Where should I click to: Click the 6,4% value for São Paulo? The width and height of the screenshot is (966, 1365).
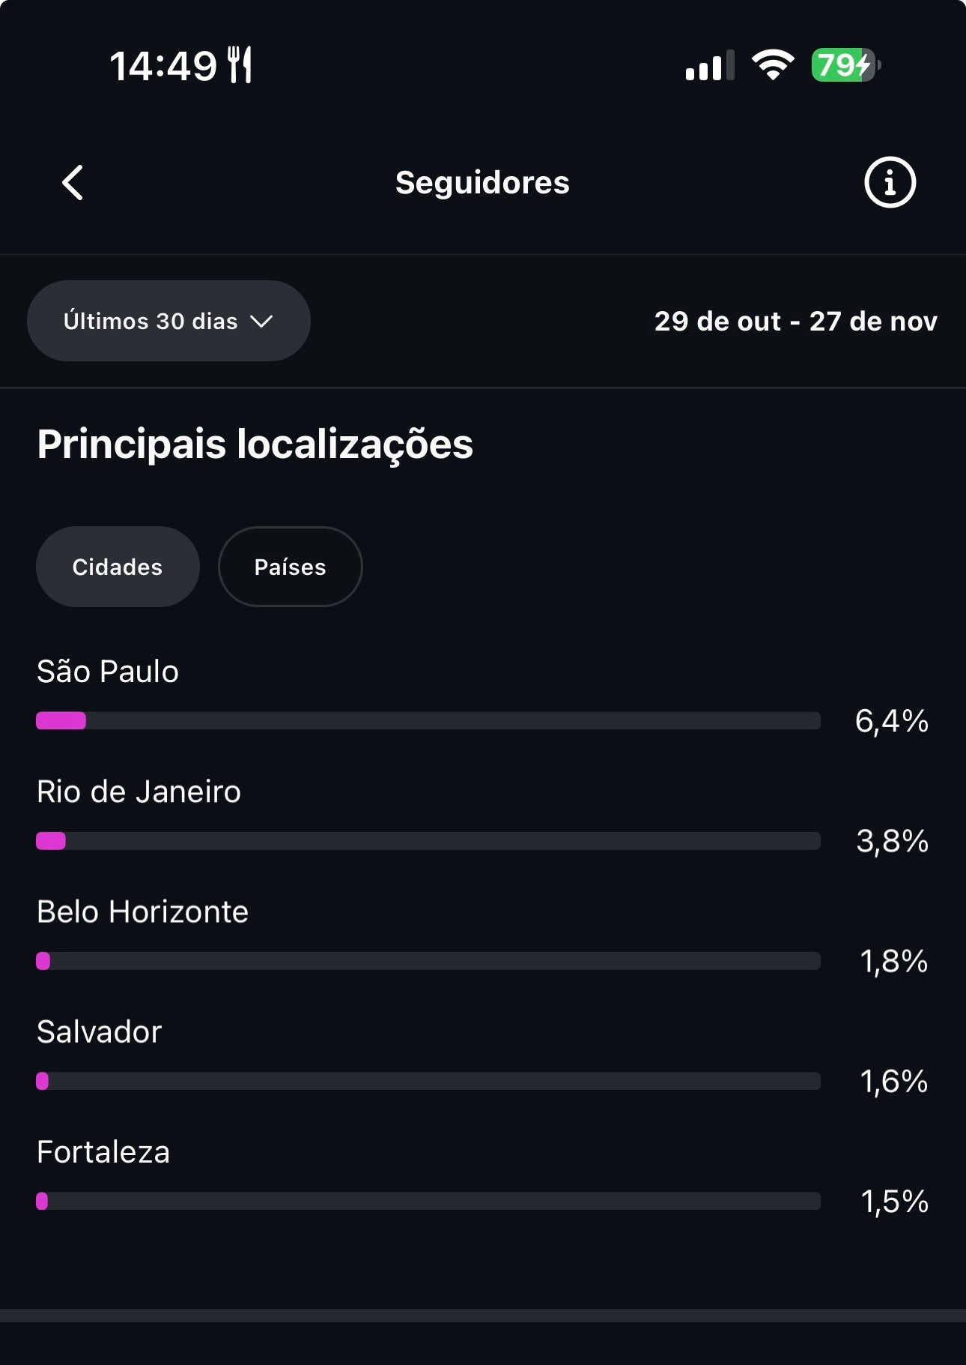coord(891,721)
